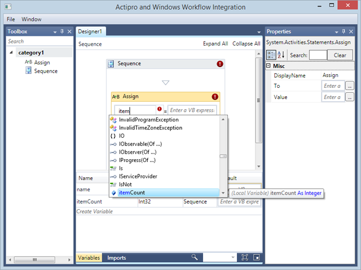
Task: Click the Properties Search field
Action: click(318, 55)
